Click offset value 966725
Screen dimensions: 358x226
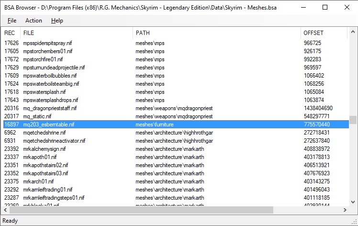(x=313, y=43)
